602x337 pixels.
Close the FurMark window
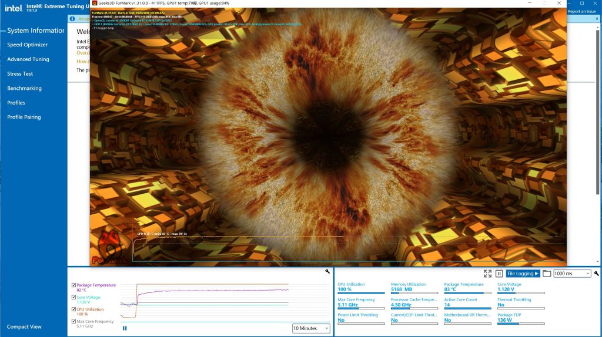(x=559, y=3)
